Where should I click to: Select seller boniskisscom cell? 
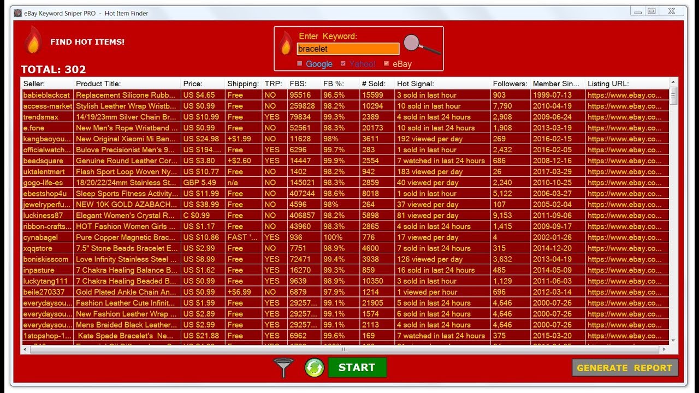pos(48,259)
